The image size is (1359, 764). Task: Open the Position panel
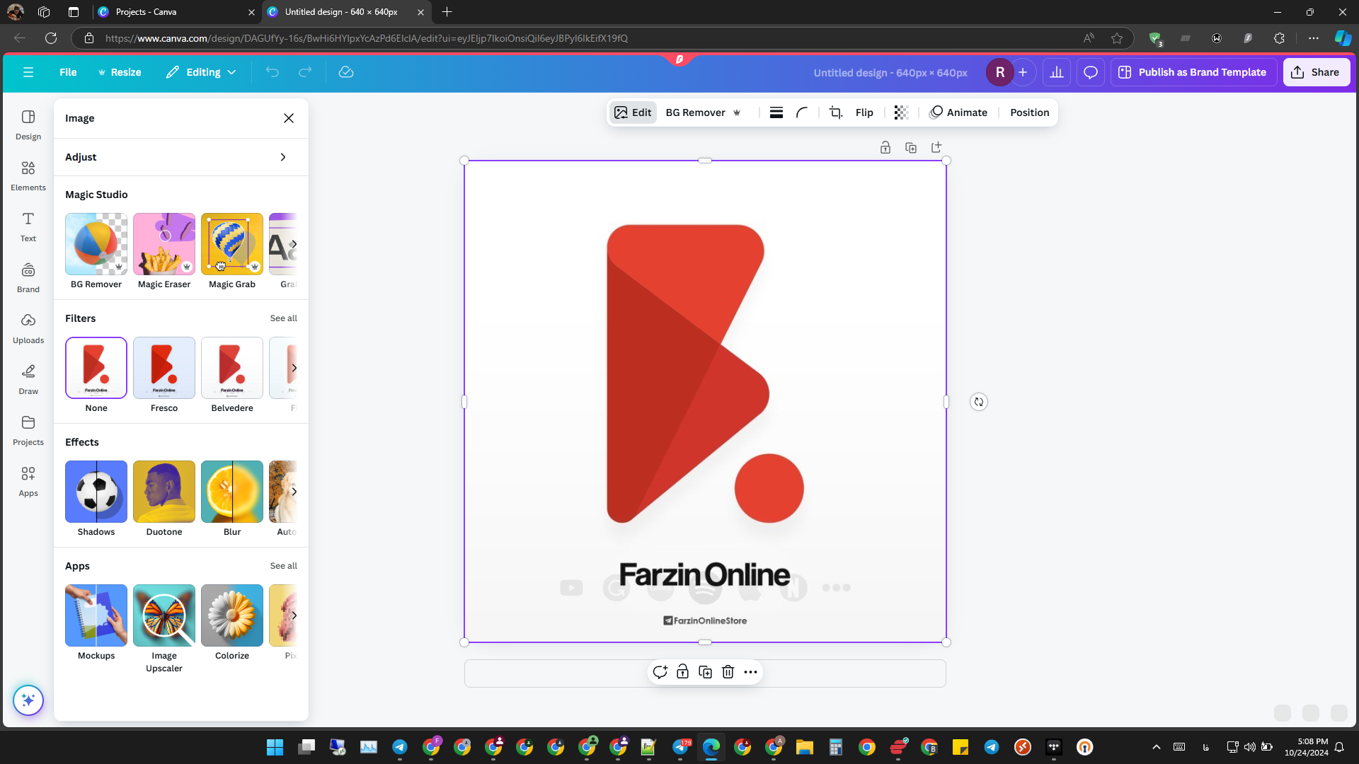pos(1029,112)
